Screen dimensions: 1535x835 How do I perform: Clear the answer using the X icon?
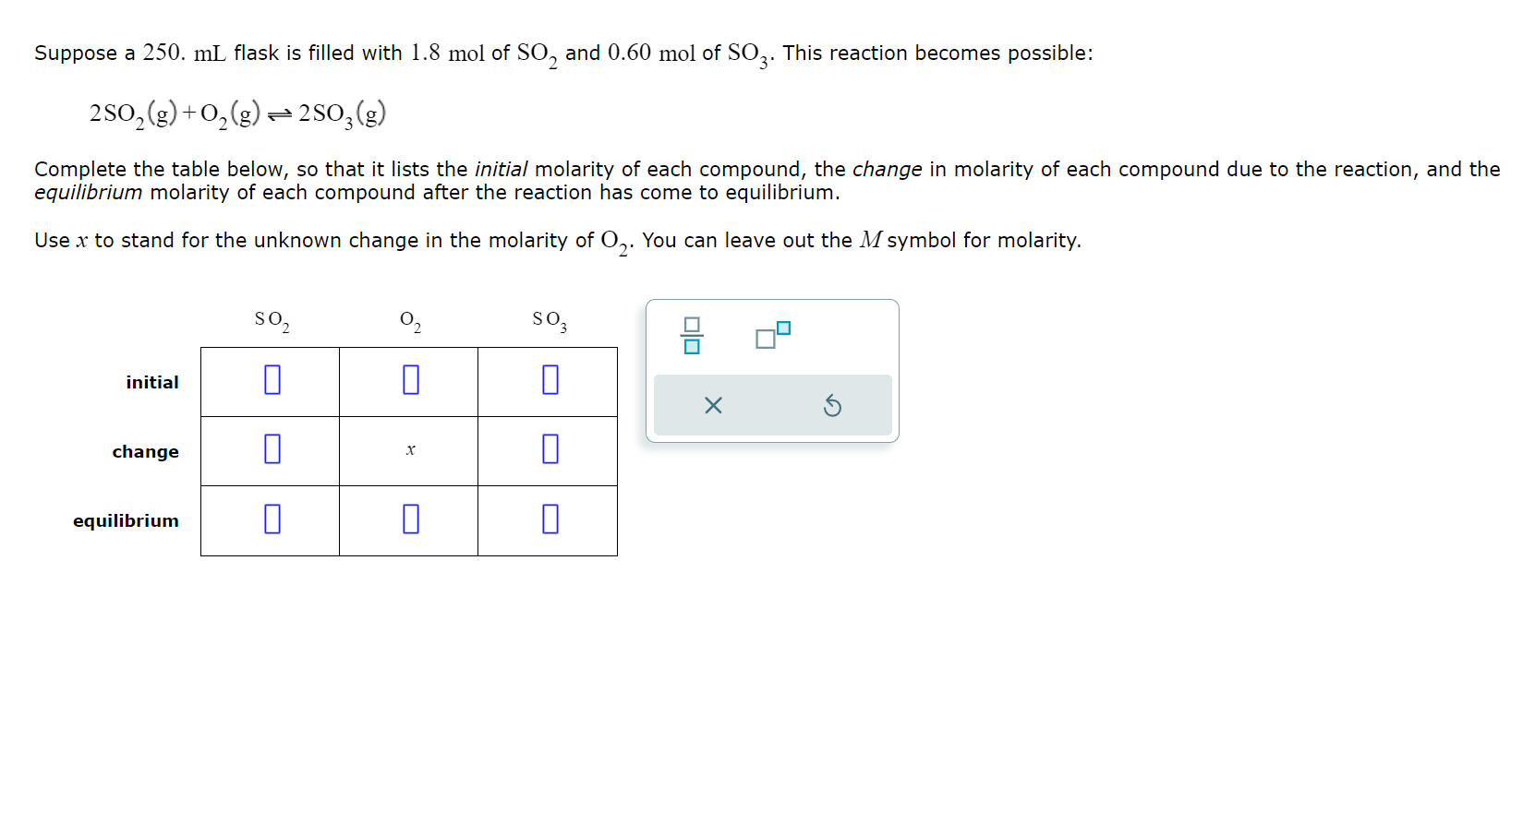(x=712, y=404)
